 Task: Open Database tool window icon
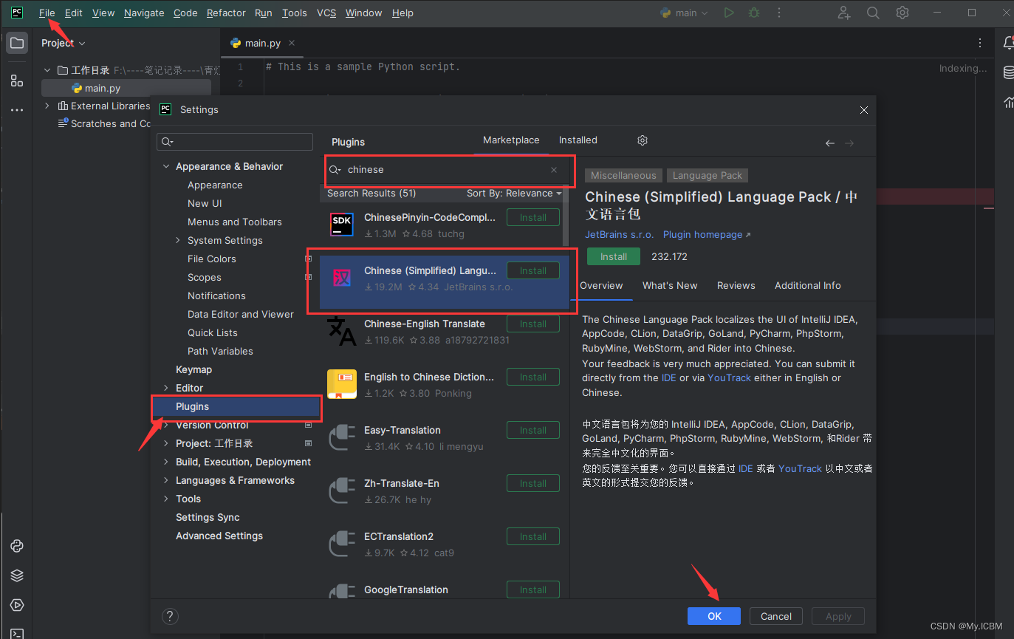(x=1008, y=72)
